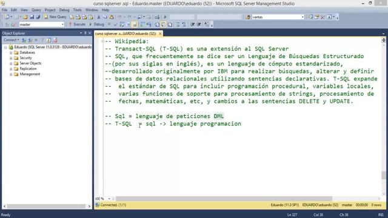The width and height of the screenshot is (388, 218).
Task: Click the Increase Indent icon
Action: [199, 24]
